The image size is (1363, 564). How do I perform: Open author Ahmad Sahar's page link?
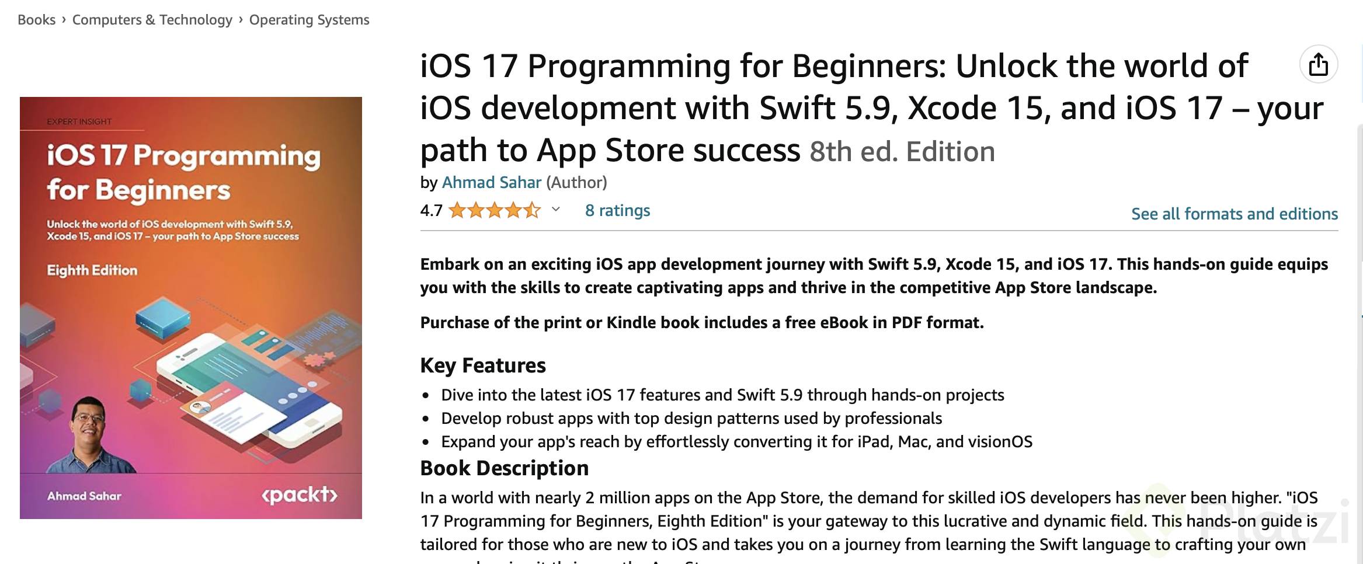[x=491, y=183]
